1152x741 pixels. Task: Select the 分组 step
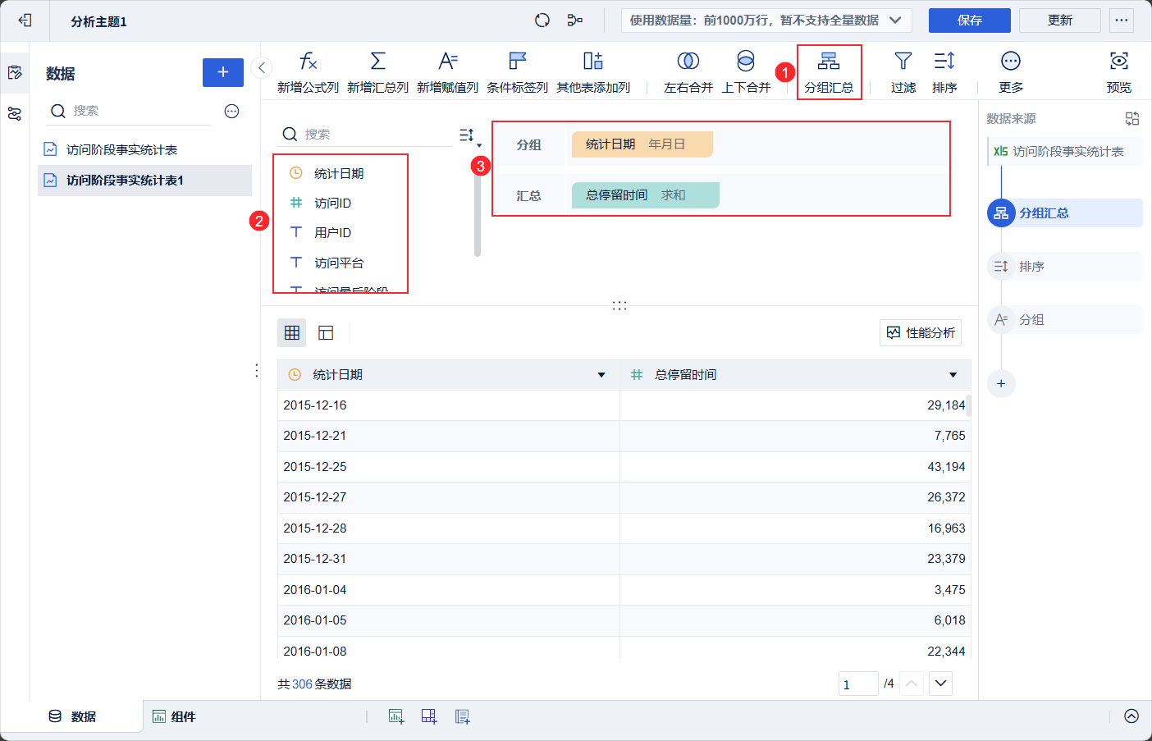(1065, 320)
